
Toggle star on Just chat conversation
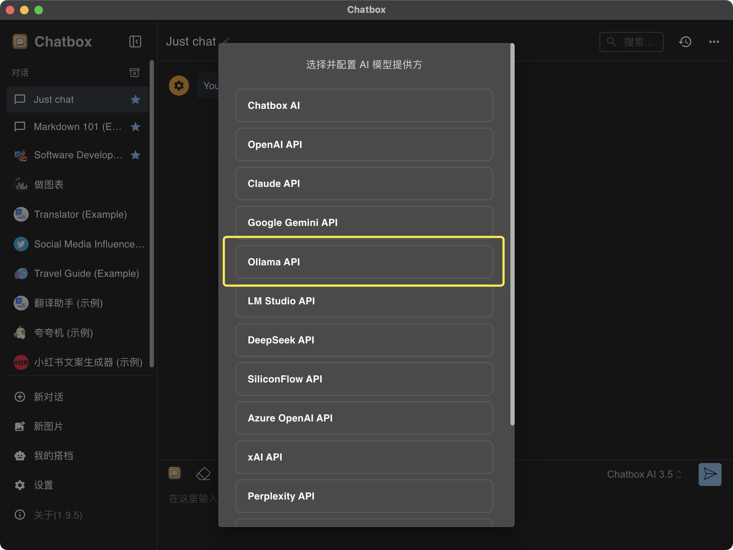click(135, 100)
